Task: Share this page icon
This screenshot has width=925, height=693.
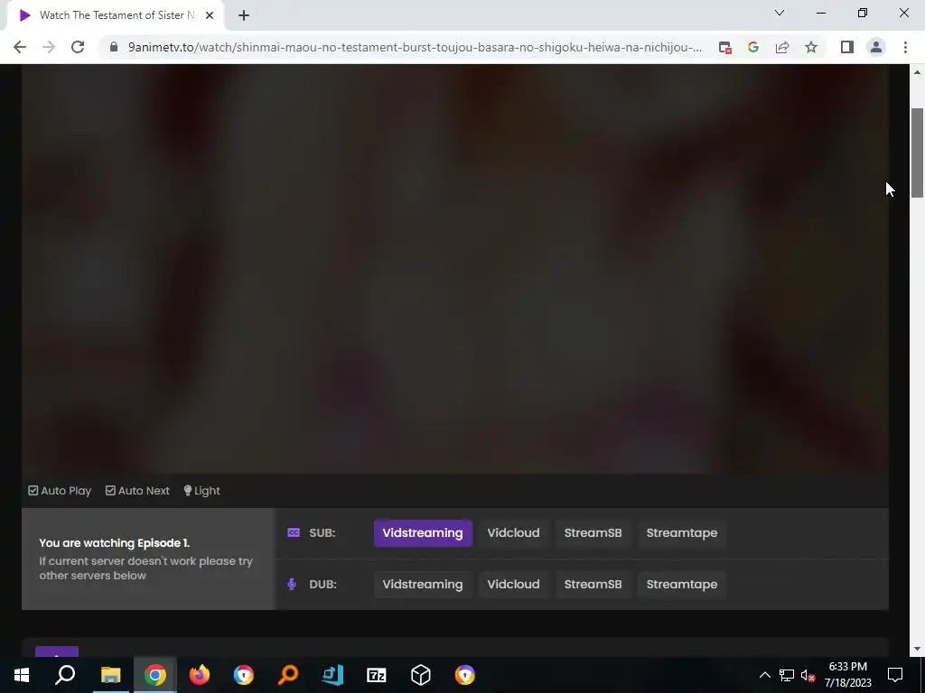Action: [x=782, y=47]
